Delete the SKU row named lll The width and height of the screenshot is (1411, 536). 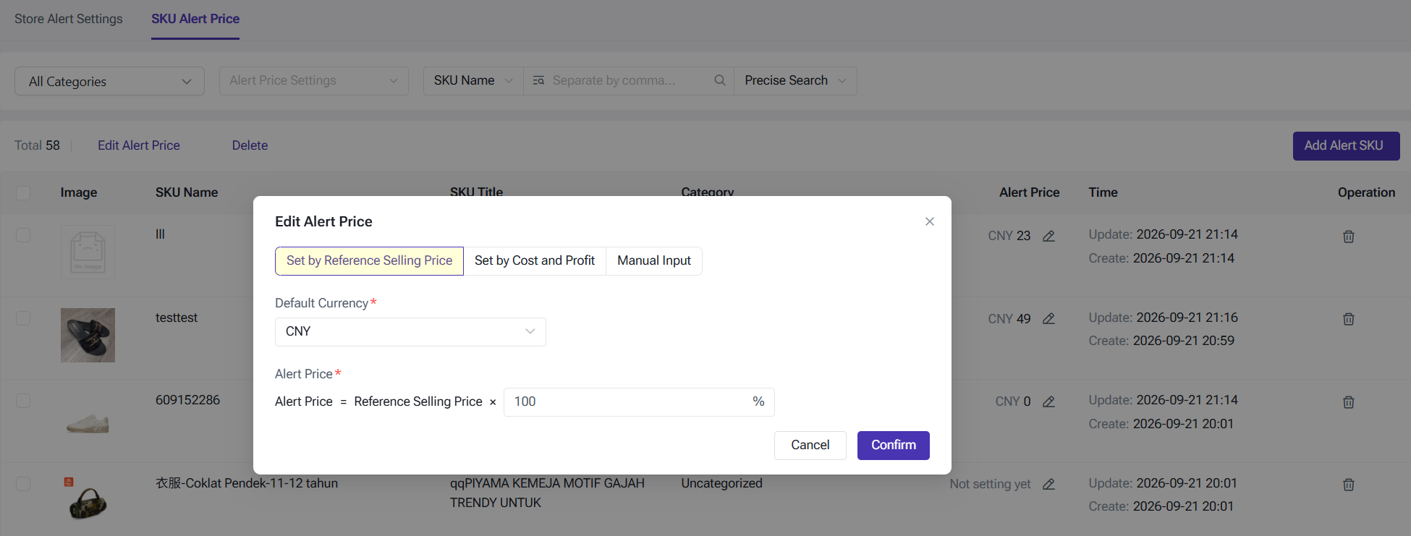pyautogui.click(x=1349, y=237)
